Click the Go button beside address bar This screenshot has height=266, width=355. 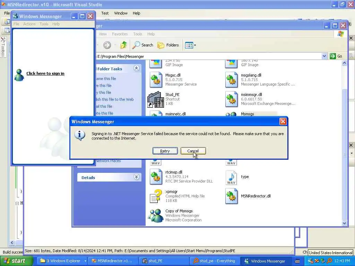[x=336, y=56]
